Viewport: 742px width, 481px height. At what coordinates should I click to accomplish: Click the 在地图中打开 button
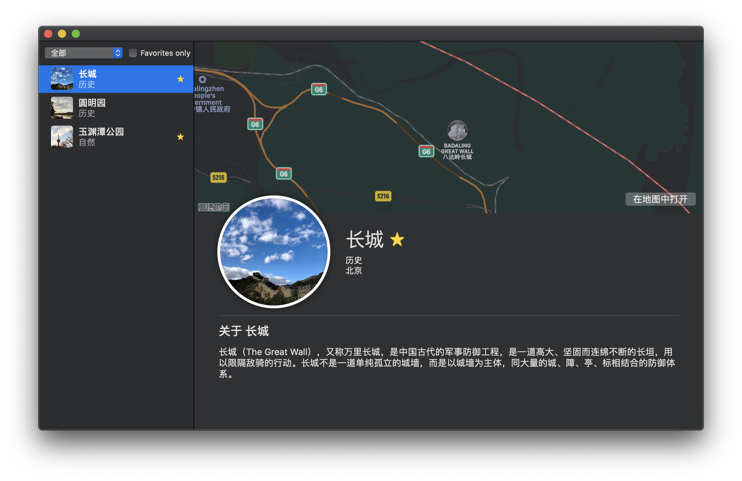tap(660, 199)
